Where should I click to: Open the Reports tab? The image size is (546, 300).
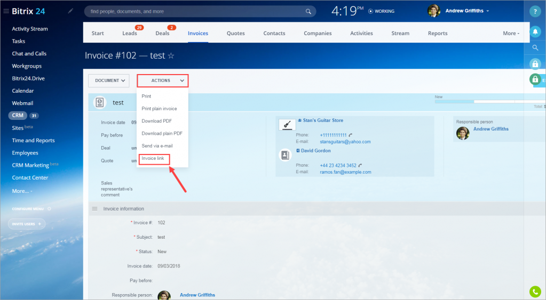coord(438,34)
